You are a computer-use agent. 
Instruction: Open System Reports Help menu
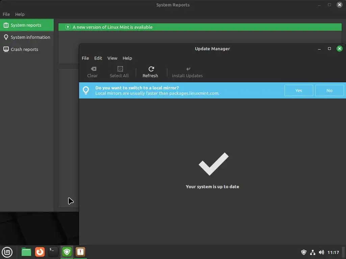(x=20, y=14)
